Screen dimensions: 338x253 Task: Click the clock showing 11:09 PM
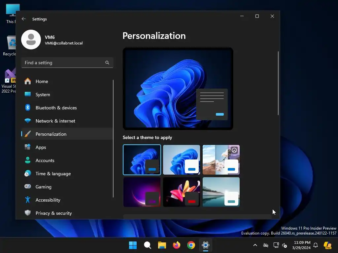click(x=302, y=242)
